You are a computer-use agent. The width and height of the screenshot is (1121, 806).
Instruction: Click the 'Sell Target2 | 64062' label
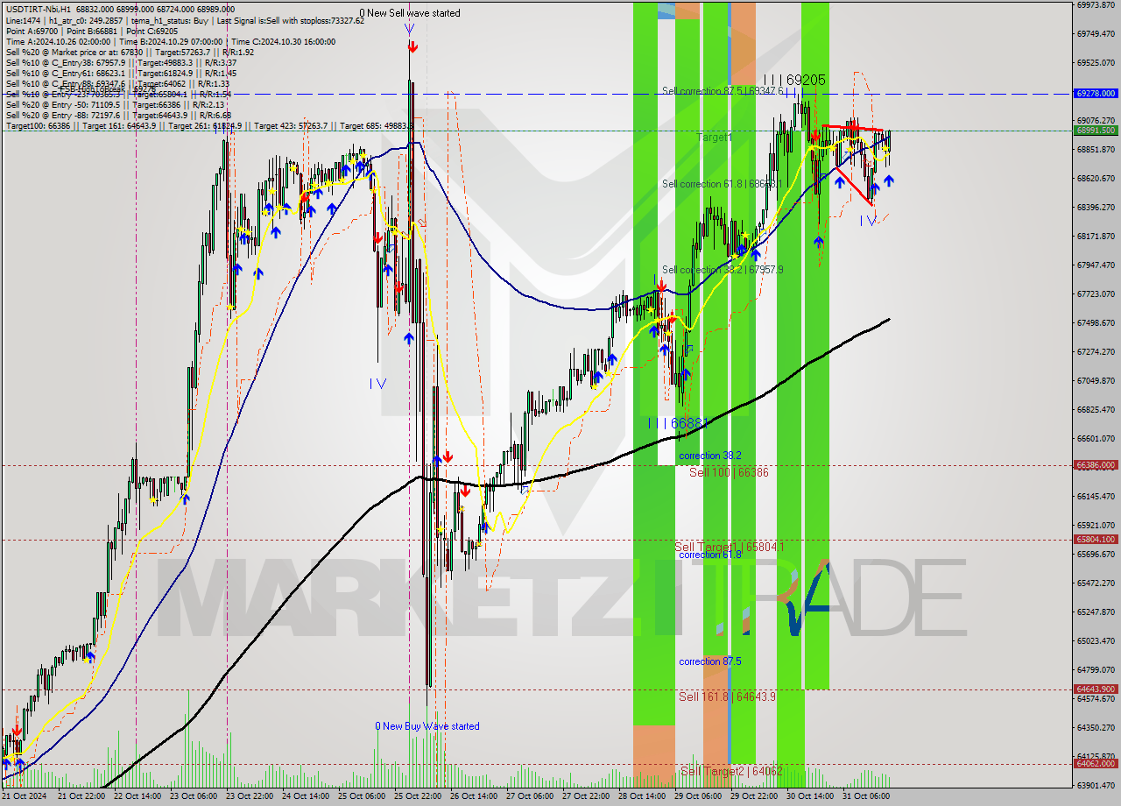[x=731, y=771]
